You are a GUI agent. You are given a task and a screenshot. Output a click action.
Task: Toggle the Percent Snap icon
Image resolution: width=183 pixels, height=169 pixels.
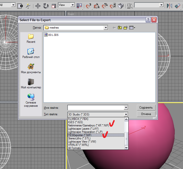[x=104, y=6]
